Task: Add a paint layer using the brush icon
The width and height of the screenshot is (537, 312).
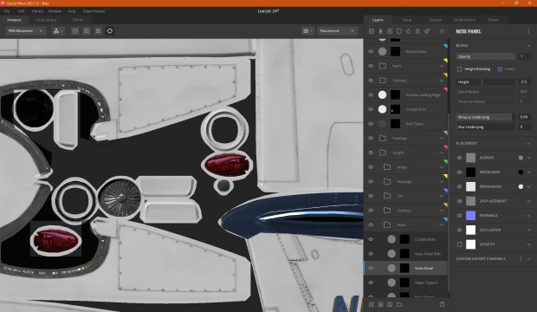Action: pyautogui.click(x=380, y=31)
